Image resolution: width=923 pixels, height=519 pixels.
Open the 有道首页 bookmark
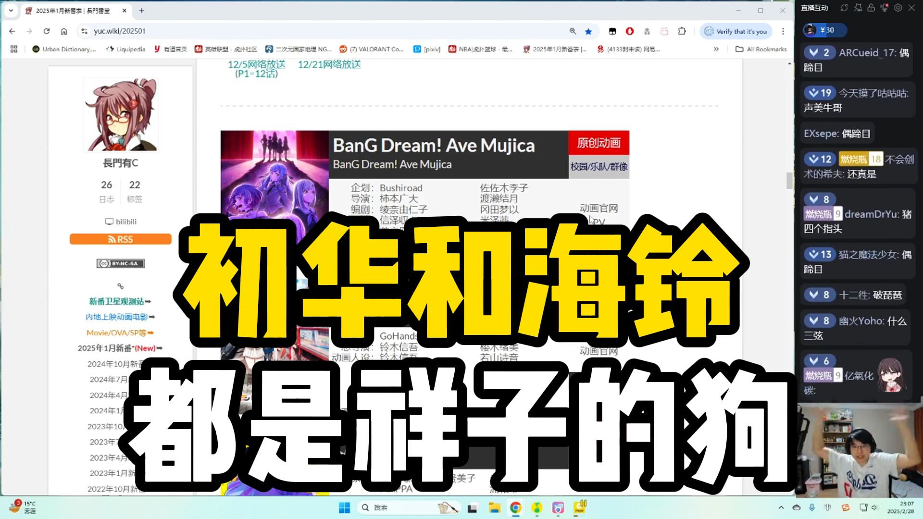coord(171,49)
